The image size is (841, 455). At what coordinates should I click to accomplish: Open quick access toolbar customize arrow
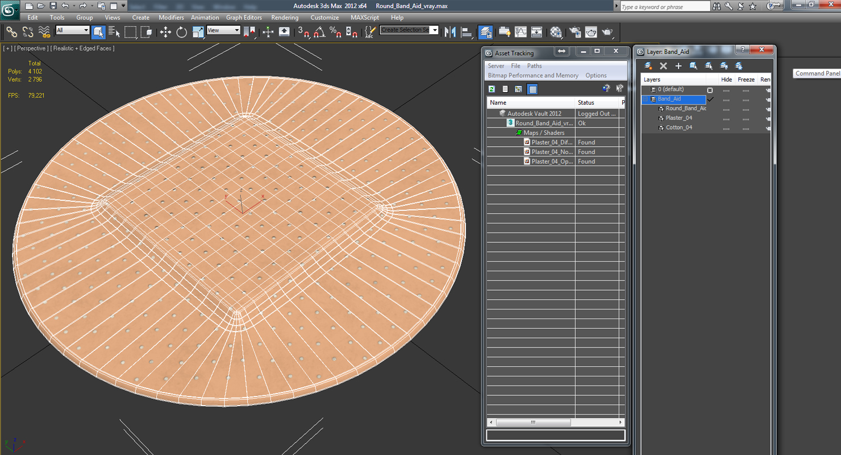pos(123,6)
